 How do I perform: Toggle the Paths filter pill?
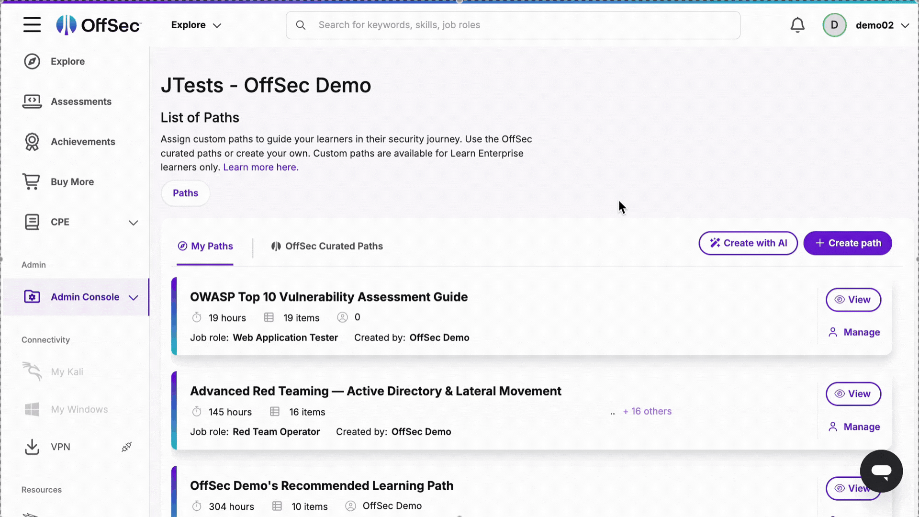pyautogui.click(x=185, y=193)
